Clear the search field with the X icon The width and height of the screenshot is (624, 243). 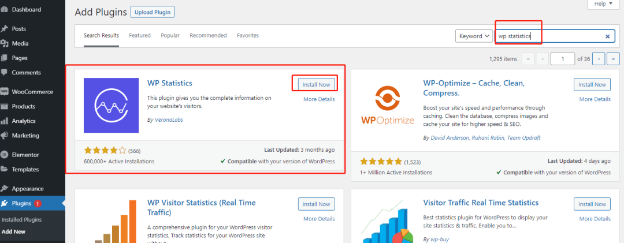tap(607, 36)
